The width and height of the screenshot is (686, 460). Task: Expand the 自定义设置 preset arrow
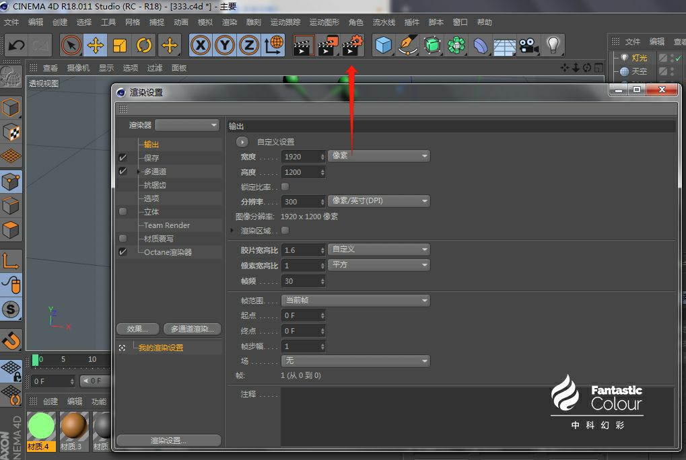(x=242, y=142)
